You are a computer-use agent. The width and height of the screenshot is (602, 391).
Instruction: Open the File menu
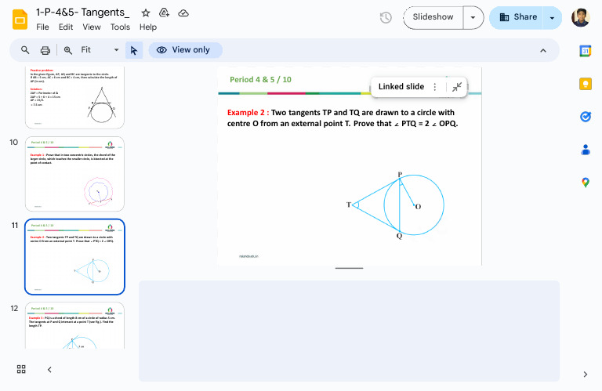click(42, 27)
